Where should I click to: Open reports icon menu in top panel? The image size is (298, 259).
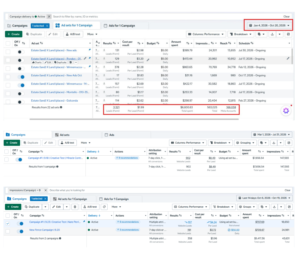pyautogui.click(x=261, y=34)
